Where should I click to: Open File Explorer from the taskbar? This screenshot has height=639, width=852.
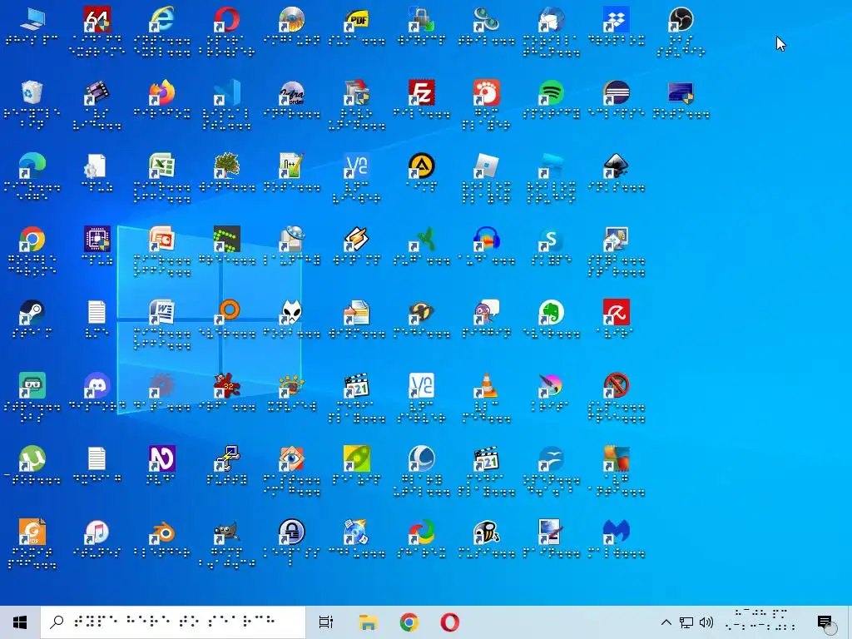pos(368,622)
